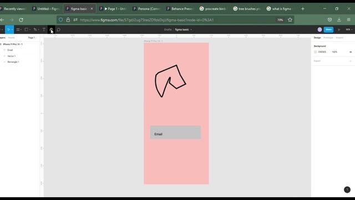This screenshot has height=200, width=355.
Task: Click the tracking protection shield icon
Action: (60, 20)
